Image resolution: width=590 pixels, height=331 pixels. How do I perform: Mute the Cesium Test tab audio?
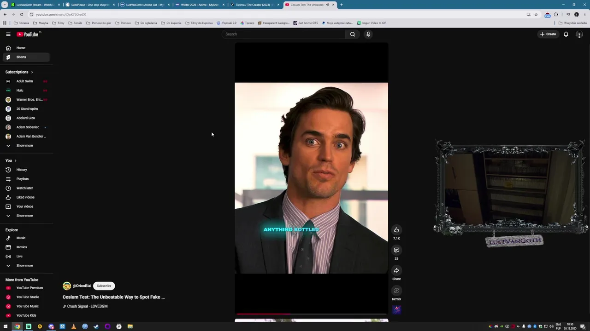(328, 5)
